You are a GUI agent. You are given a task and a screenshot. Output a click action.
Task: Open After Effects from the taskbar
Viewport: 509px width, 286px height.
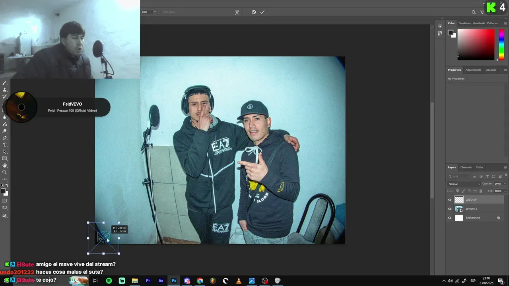(161, 281)
